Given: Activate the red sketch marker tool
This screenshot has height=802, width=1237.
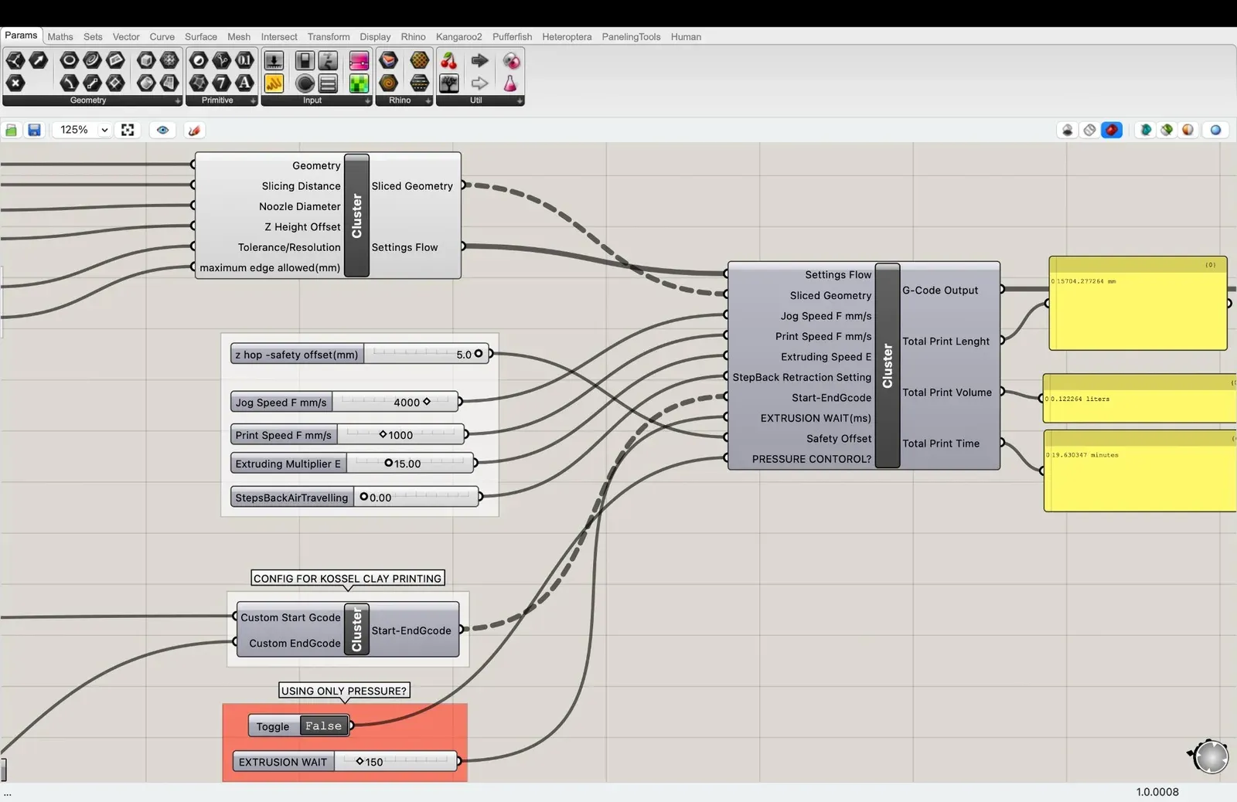Looking at the screenshot, I should pos(194,130).
